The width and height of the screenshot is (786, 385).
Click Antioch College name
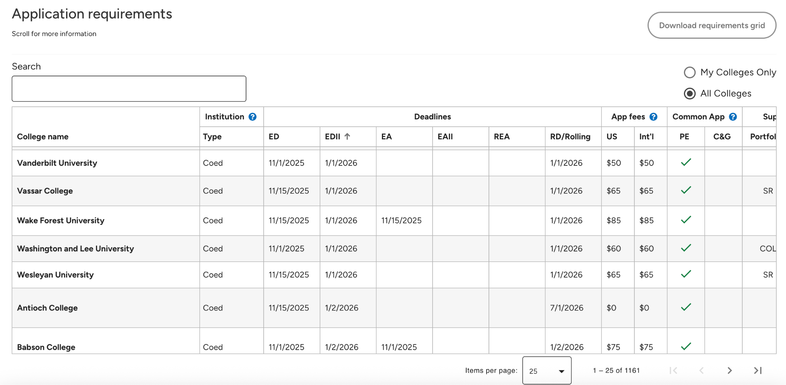[47, 308]
